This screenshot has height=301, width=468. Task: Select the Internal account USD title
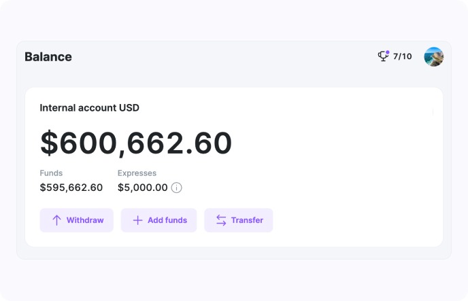89,107
